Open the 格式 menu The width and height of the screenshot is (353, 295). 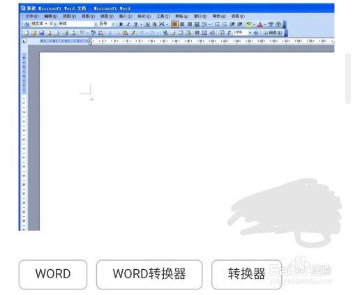pyautogui.click(x=144, y=16)
